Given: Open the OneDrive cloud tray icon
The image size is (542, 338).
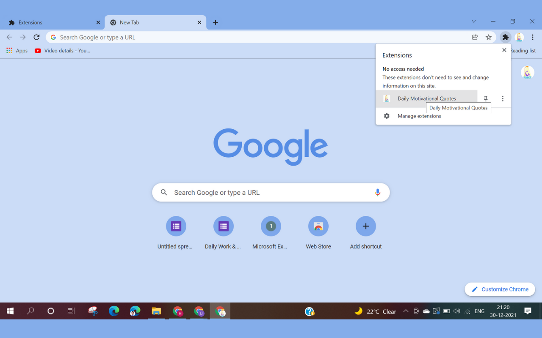Looking at the screenshot, I should click(426, 311).
